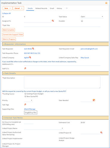Open the Priority dropdown
The width and height of the screenshot is (110, 148).
[x=28, y=100]
